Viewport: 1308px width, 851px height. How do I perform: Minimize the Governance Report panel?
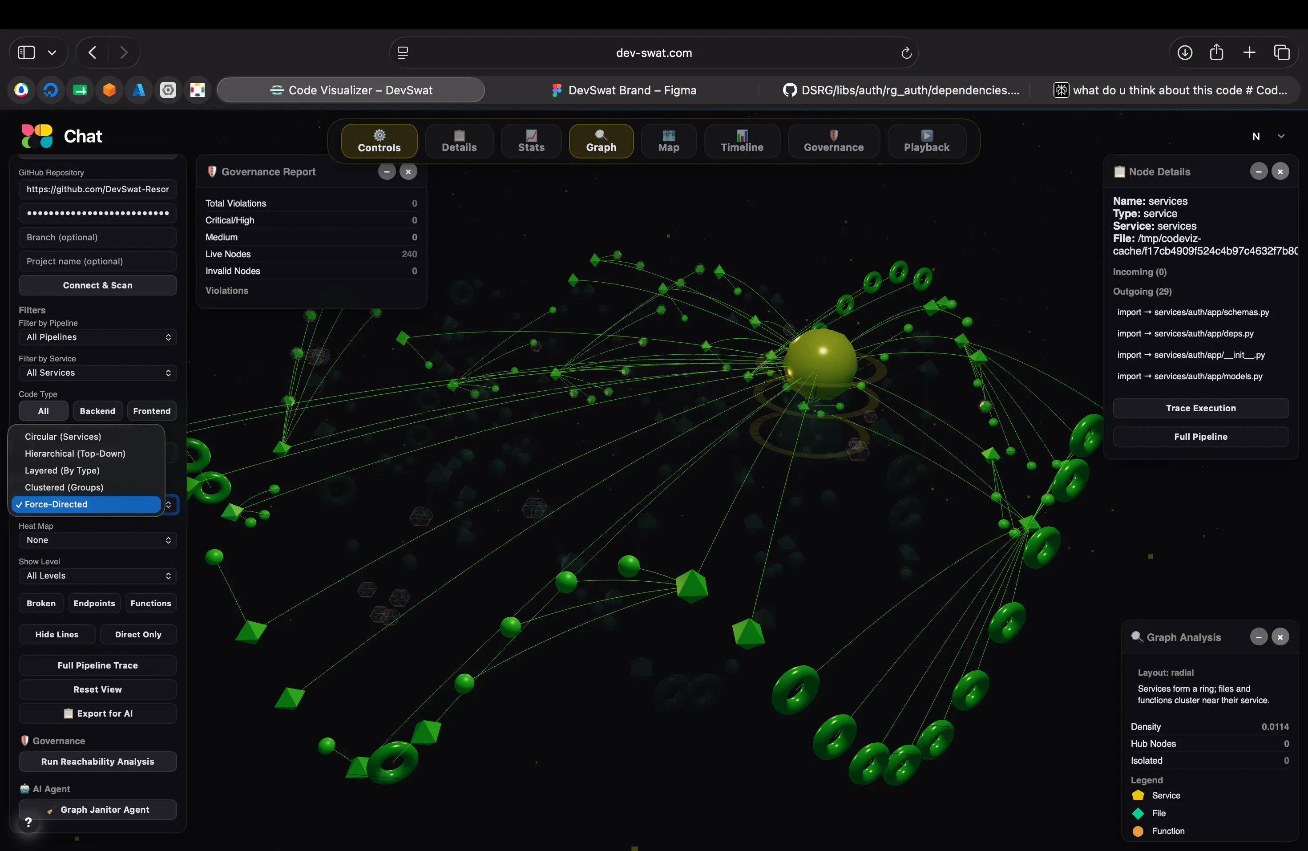(x=387, y=171)
